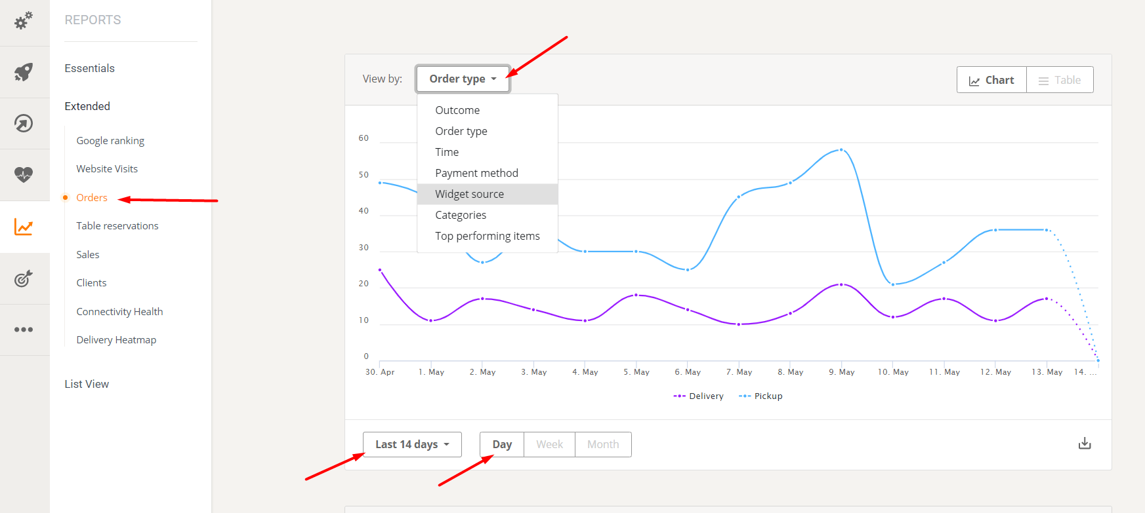Set granularity to Month
The height and width of the screenshot is (513, 1145).
pos(603,444)
